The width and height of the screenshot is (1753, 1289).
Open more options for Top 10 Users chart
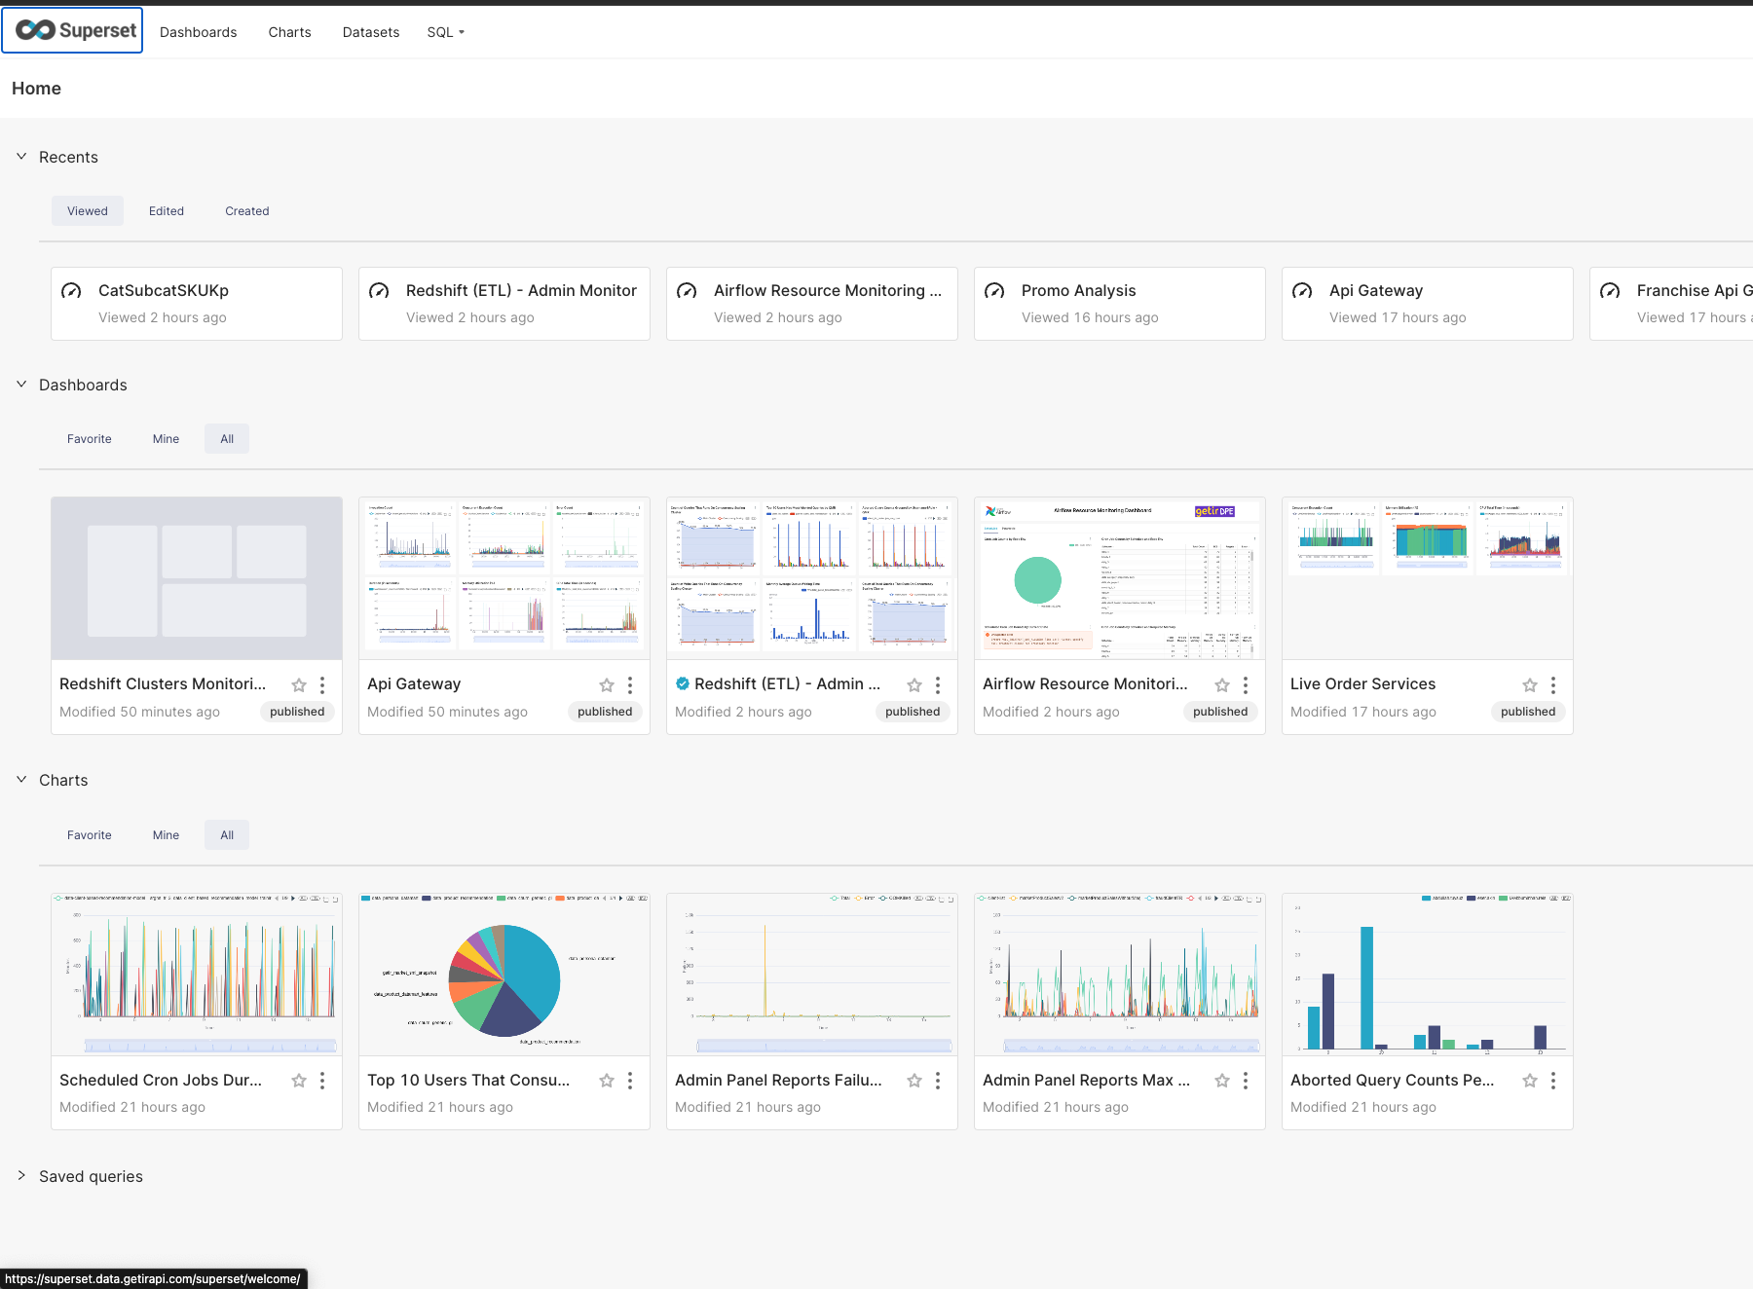pyautogui.click(x=630, y=1081)
